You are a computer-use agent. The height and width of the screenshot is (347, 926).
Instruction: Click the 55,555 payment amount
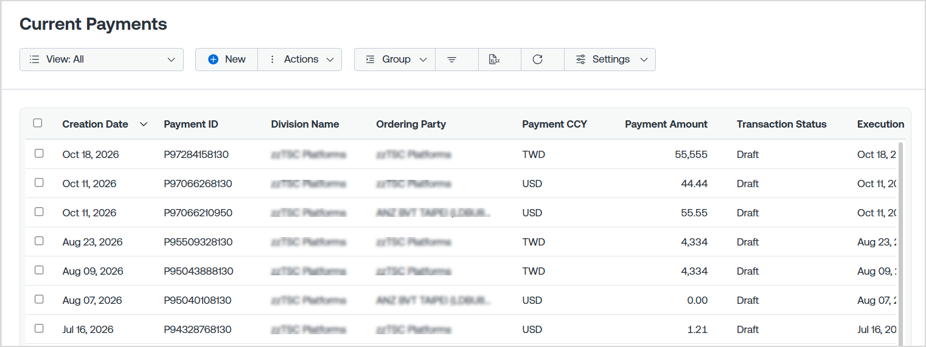[691, 154]
